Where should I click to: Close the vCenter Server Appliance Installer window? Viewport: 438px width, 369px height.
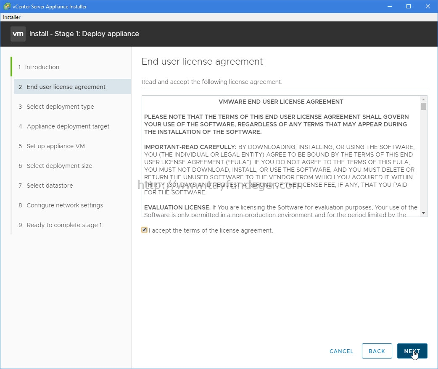[427, 6]
